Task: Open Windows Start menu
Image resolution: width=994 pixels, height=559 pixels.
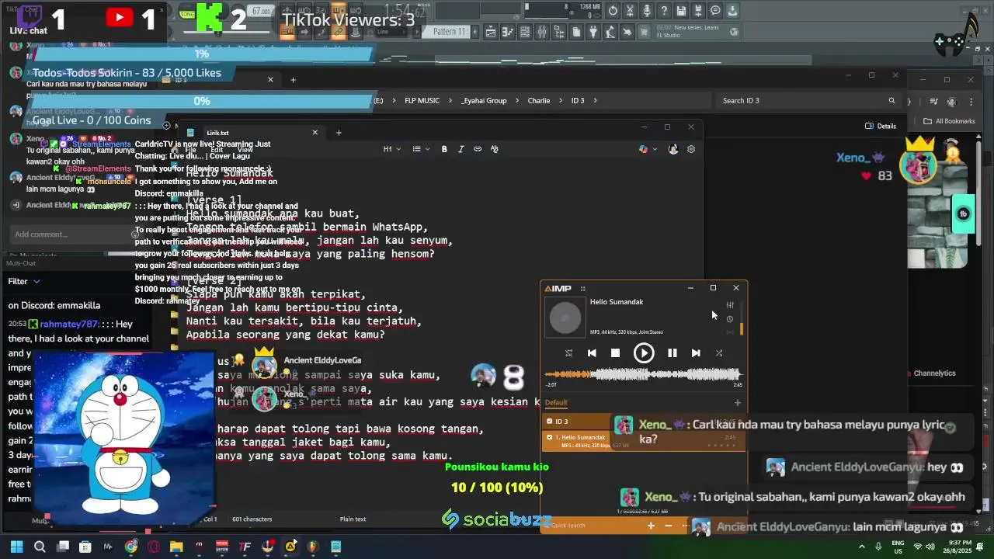Action: point(17,547)
